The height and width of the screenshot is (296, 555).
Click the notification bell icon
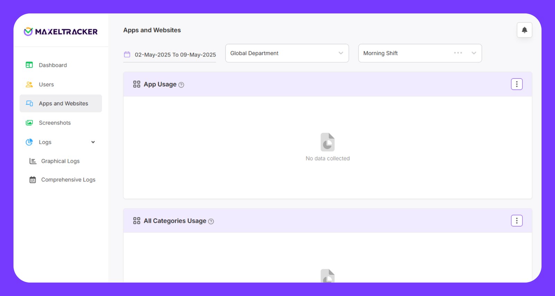click(524, 30)
